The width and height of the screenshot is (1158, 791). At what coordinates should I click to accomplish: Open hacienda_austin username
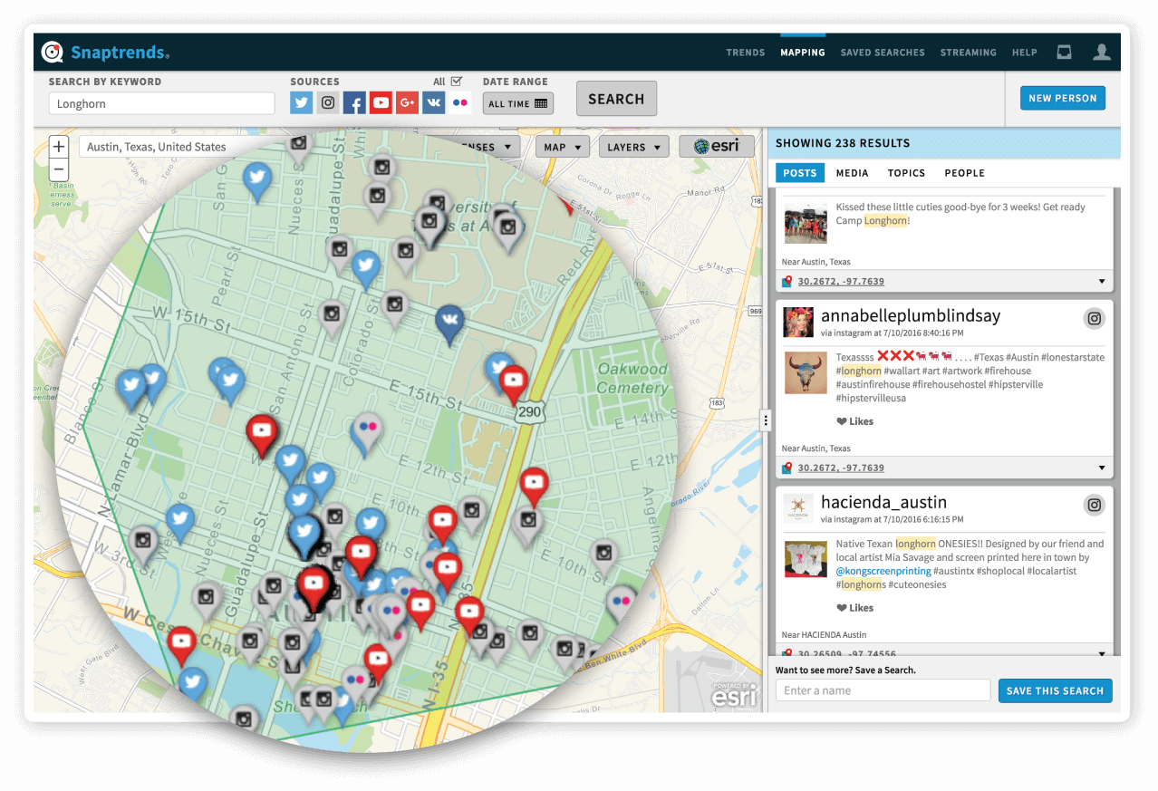coord(883,503)
